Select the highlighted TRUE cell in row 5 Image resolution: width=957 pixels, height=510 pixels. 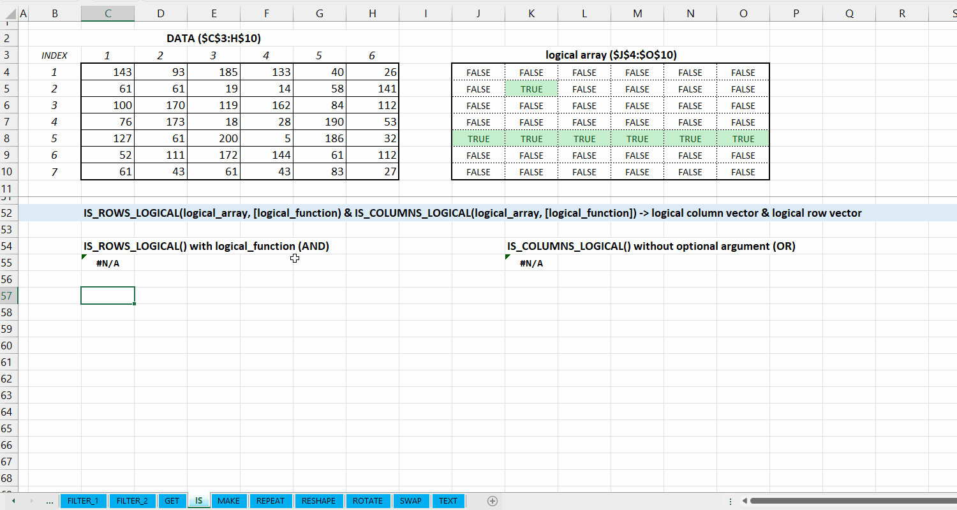(531, 89)
